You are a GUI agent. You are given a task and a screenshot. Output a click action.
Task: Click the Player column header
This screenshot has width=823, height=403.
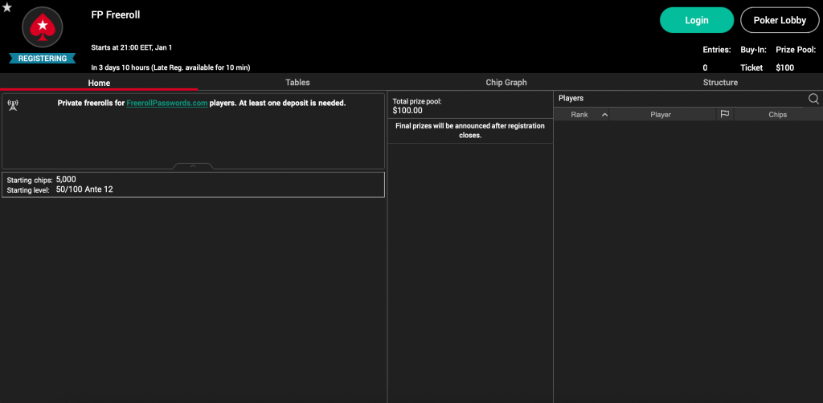pos(661,114)
